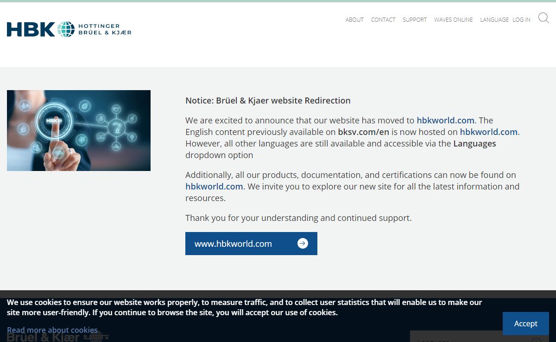Select the bold 'Languages' word
This screenshot has width=556, height=342.
474,144
